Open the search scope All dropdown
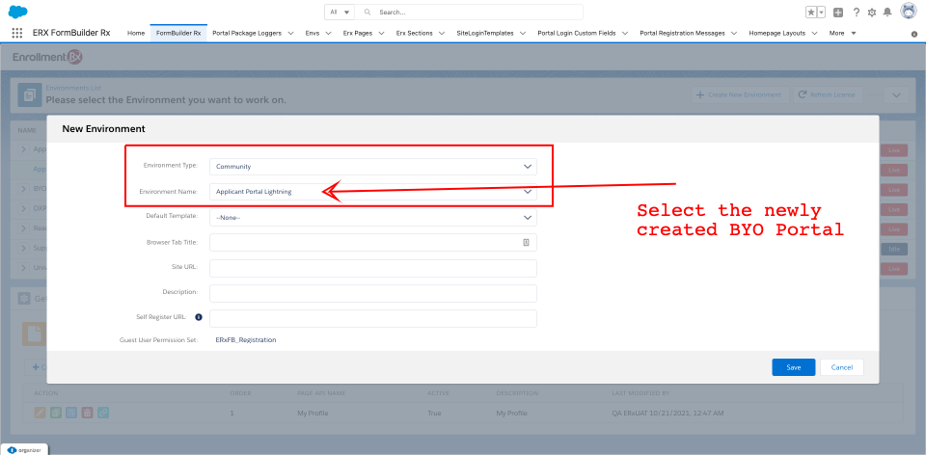 point(340,13)
